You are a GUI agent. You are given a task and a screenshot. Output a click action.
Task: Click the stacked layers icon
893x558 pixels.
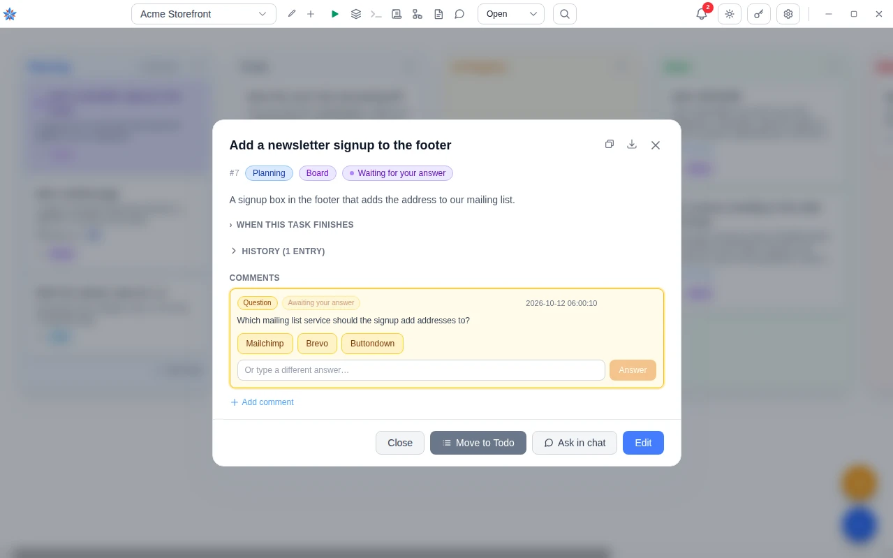coord(356,14)
